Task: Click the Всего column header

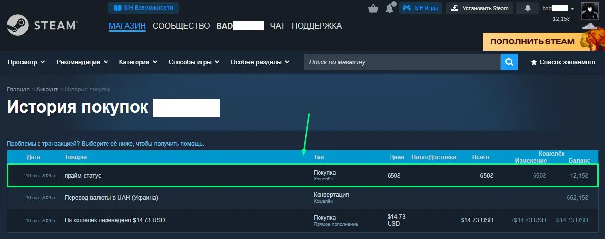Action: tap(481, 157)
